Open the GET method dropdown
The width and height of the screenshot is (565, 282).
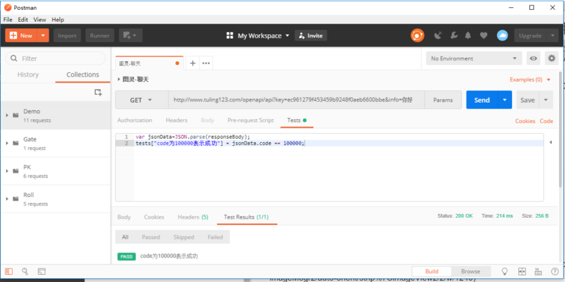(142, 100)
